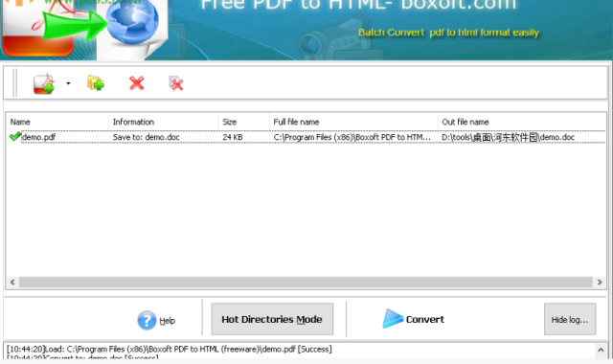This screenshot has width=613, height=364.
Task: Open the Add file dropdown arrow
Action: pyautogui.click(x=68, y=83)
